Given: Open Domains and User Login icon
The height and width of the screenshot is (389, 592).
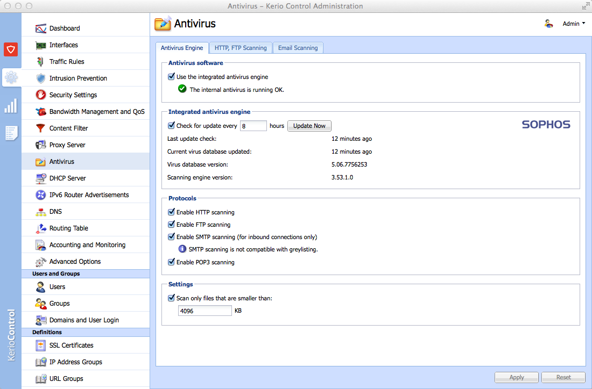Looking at the screenshot, I should coord(41,320).
